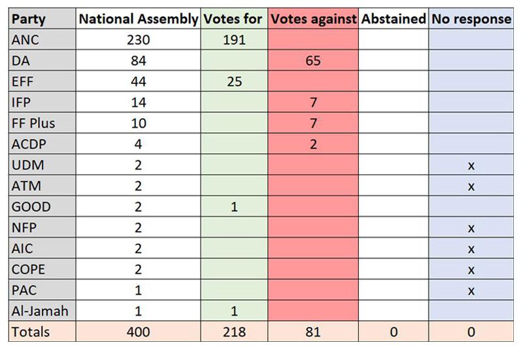The height and width of the screenshot is (349, 523).
Task: Select the No response header
Action: tap(471, 19)
